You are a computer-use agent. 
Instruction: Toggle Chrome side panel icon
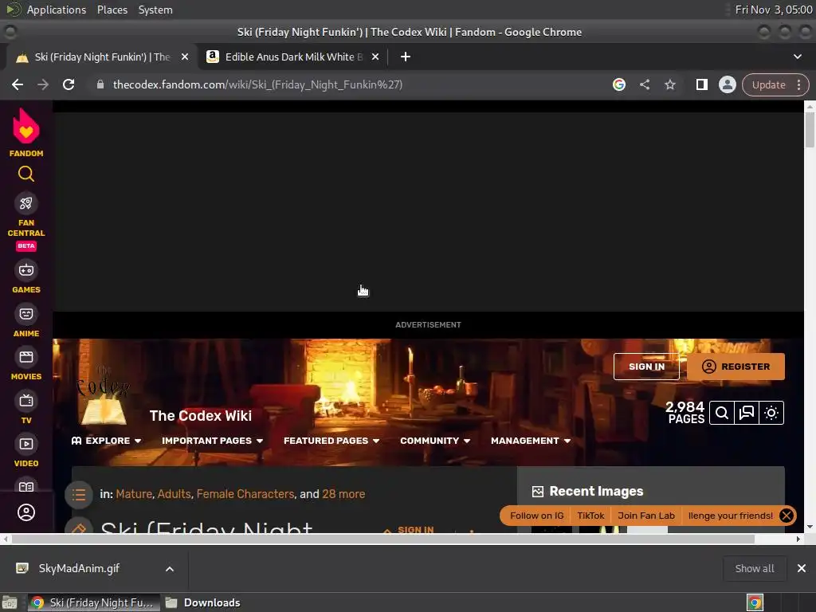pos(701,84)
